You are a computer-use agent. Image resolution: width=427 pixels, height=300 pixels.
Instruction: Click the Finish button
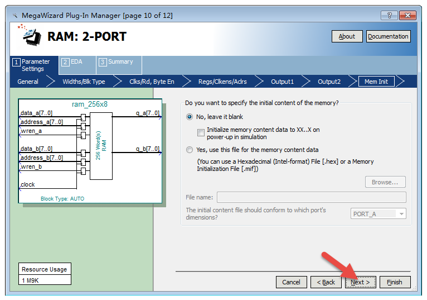pyautogui.click(x=395, y=282)
